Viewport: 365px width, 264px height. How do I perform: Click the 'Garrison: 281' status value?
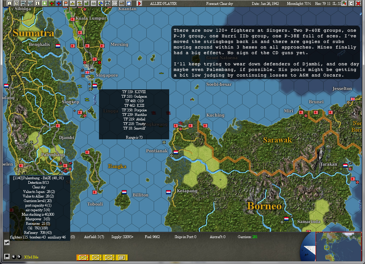coord(247,237)
